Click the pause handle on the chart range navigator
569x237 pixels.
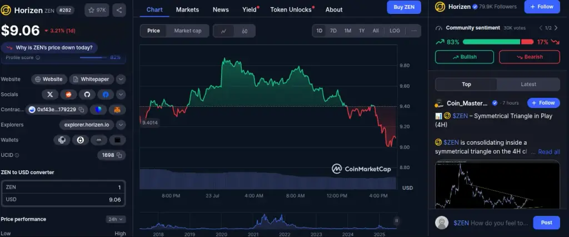point(397,220)
